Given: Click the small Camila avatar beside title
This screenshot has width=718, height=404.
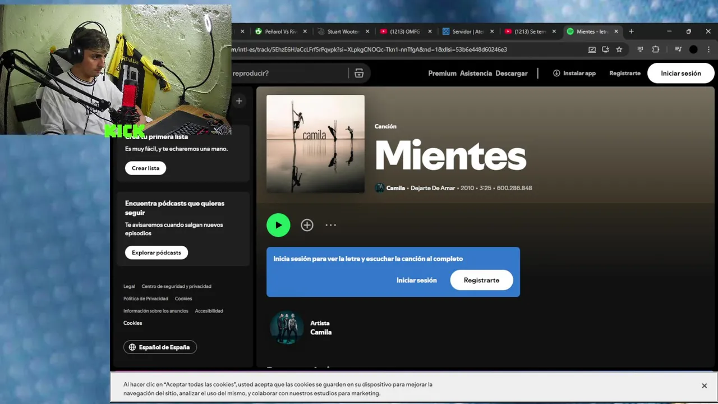Looking at the screenshot, I should (380, 188).
